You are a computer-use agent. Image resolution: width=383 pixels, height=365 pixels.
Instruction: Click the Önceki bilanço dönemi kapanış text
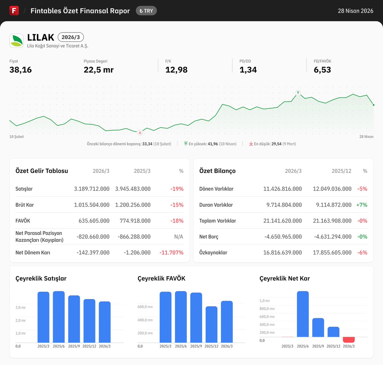pyautogui.click(x=129, y=144)
